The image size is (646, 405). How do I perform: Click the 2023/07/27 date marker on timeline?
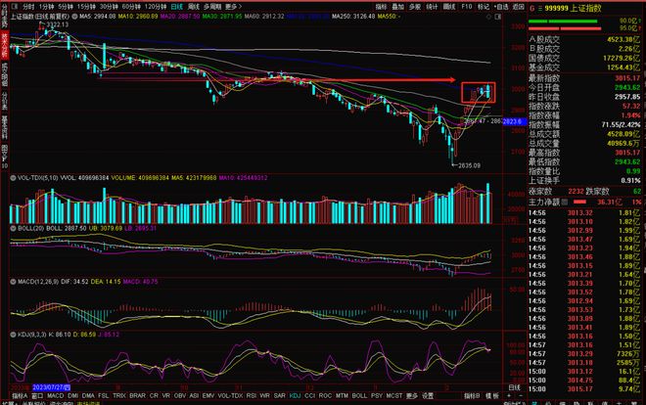(x=52, y=386)
